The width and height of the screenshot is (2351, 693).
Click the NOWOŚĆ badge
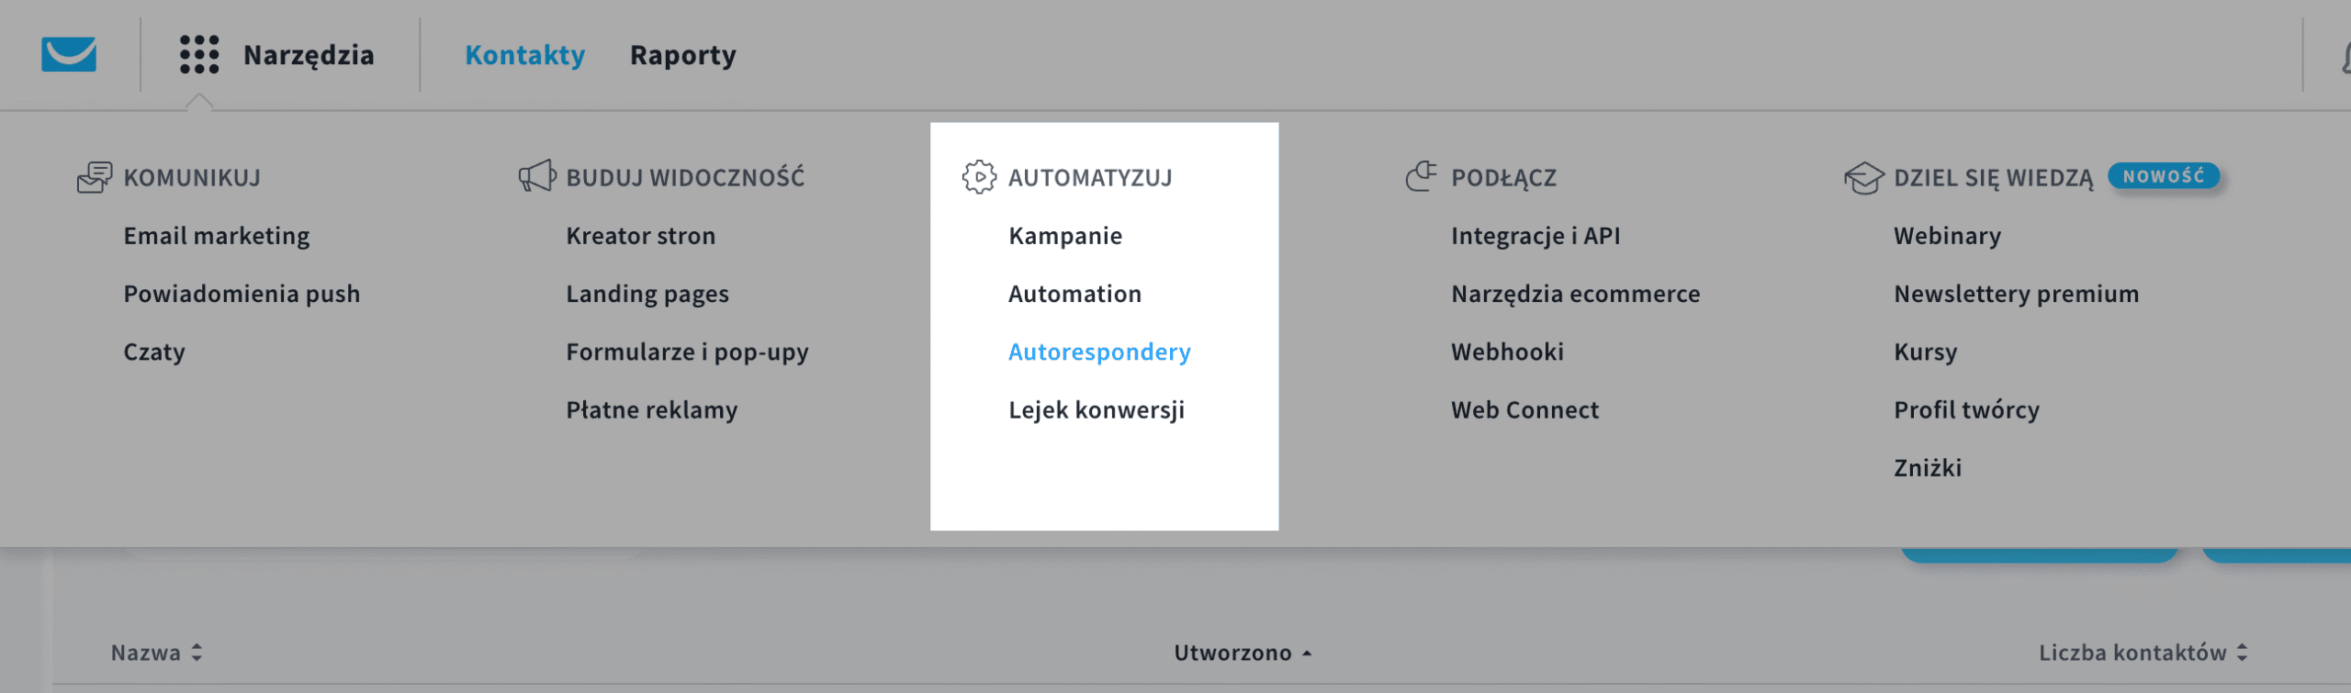(2163, 176)
